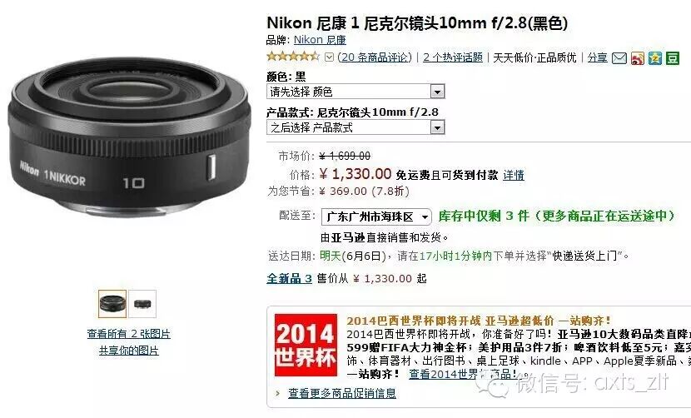Image resolution: width=691 pixels, height=418 pixels.
Task: Open 查看更多商品促销信息 promotions link
Action: tap(342, 393)
